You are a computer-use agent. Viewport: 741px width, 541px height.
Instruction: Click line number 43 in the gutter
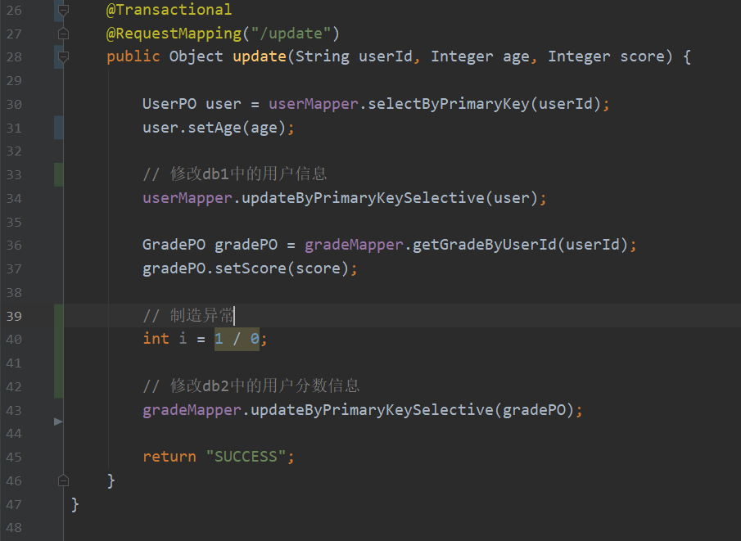(x=14, y=411)
